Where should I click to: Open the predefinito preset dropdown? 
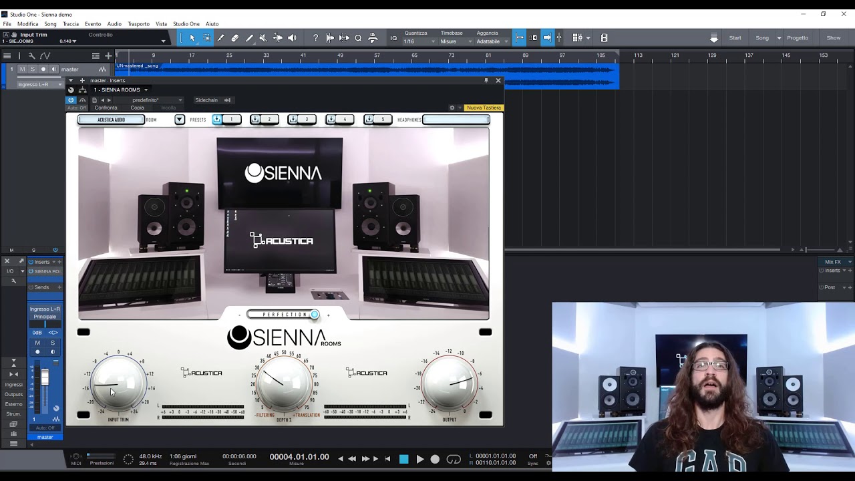[x=156, y=100]
